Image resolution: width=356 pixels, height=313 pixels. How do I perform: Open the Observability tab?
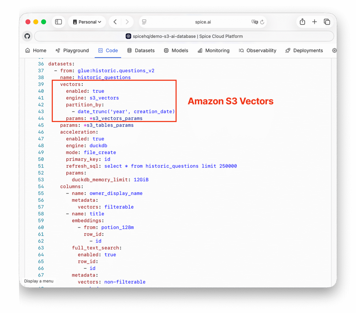257,50
